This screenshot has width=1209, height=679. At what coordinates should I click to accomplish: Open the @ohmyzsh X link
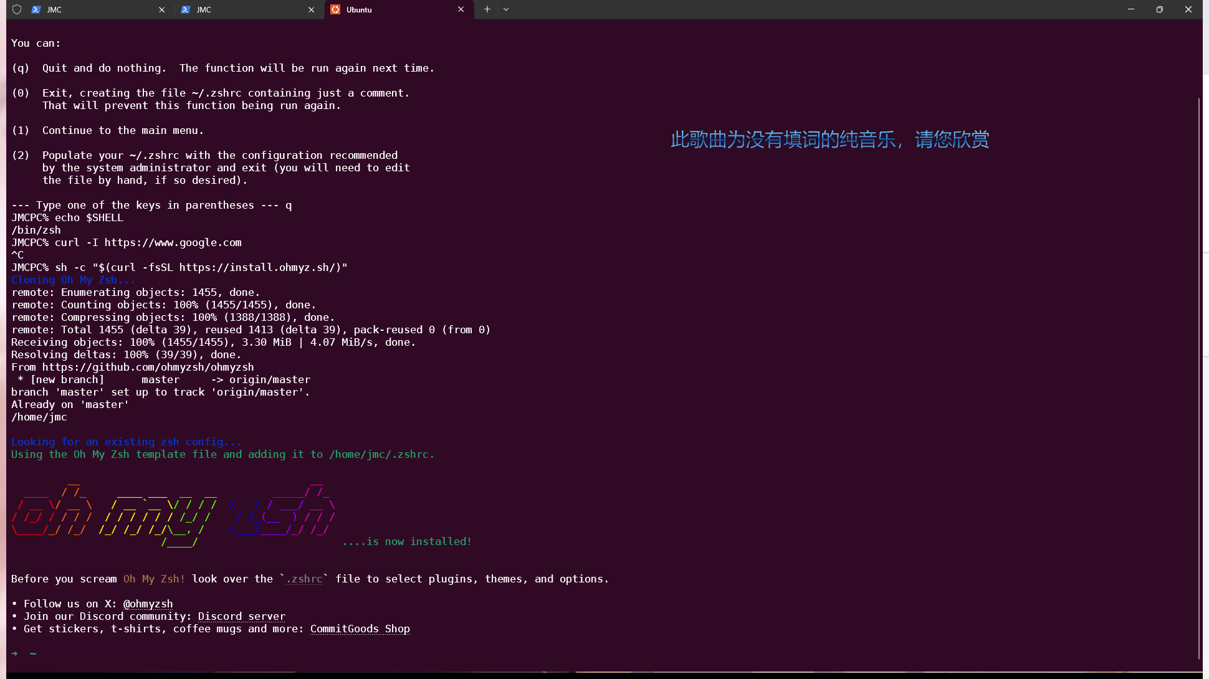click(148, 604)
